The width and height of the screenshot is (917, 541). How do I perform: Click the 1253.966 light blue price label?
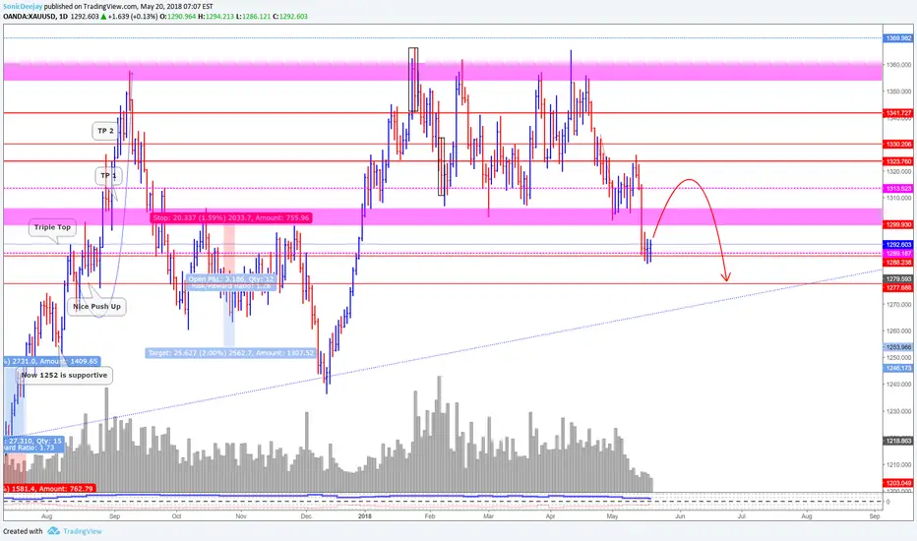897,347
